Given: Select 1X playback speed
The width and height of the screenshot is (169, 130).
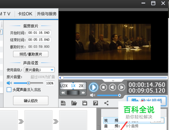Looking at the screenshot, I should click(x=73, y=86).
